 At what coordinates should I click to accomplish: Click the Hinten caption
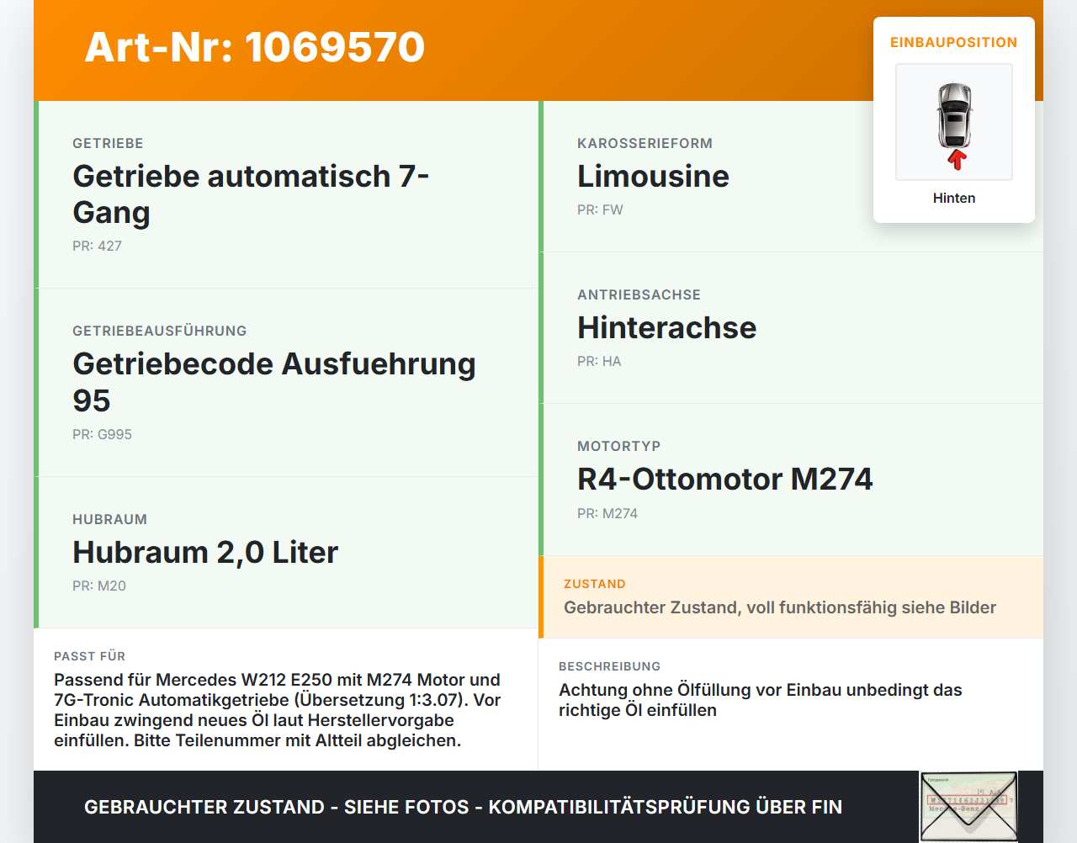954,198
